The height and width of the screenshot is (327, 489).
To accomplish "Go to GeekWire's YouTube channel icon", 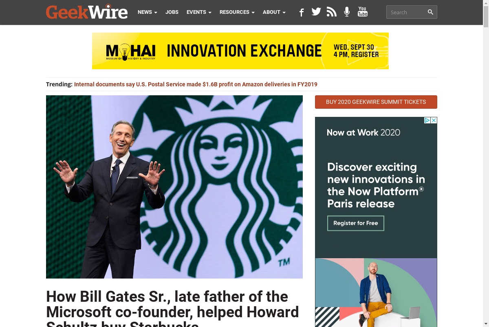I will coord(362,12).
